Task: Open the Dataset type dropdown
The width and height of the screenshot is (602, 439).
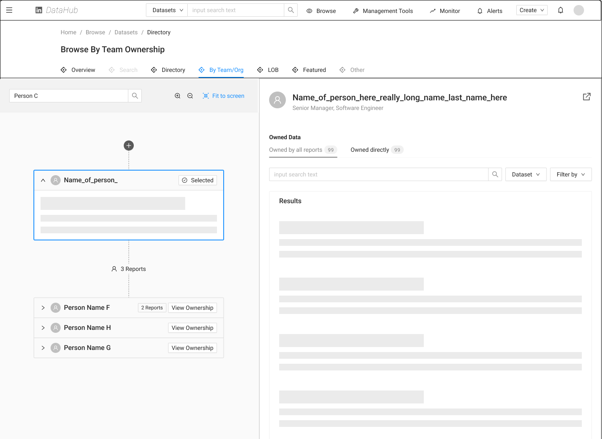Action: click(x=526, y=174)
